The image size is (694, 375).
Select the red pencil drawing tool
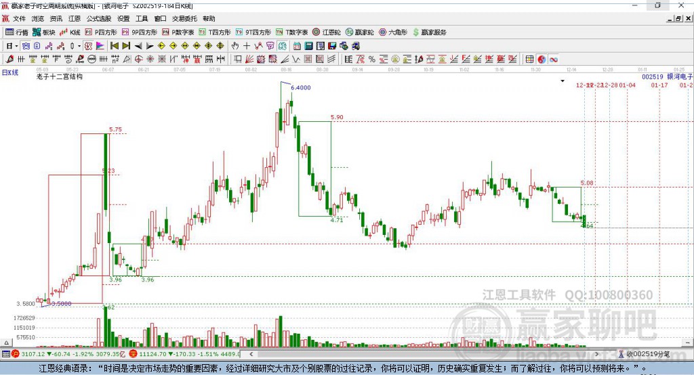[9, 60]
